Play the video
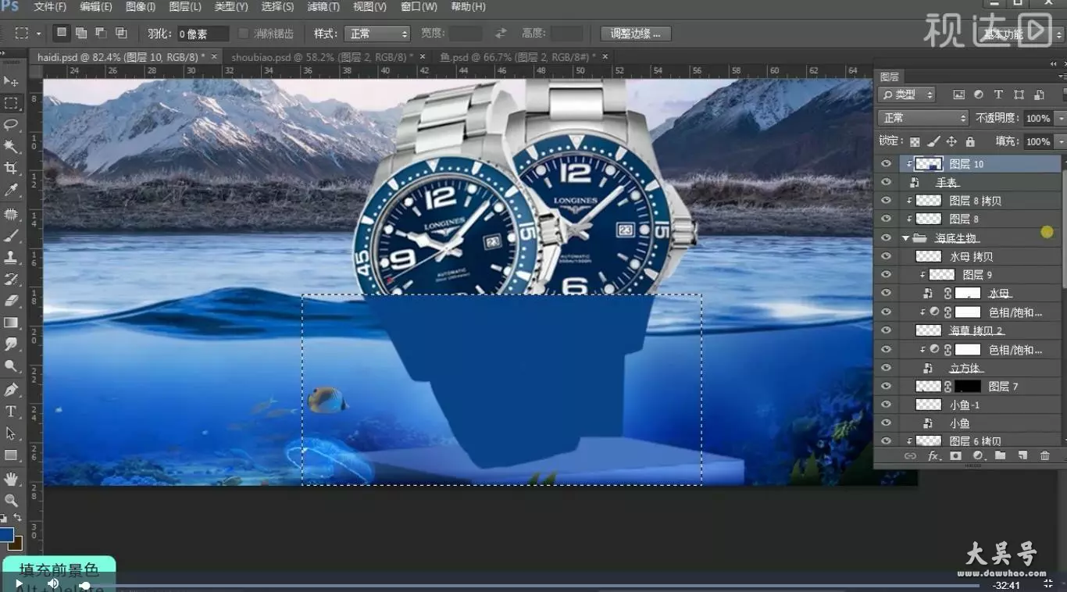 tap(19, 583)
